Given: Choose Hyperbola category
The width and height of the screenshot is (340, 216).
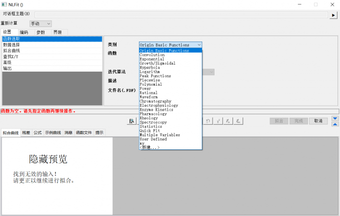Looking at the screenshot, I should point(170,68).
